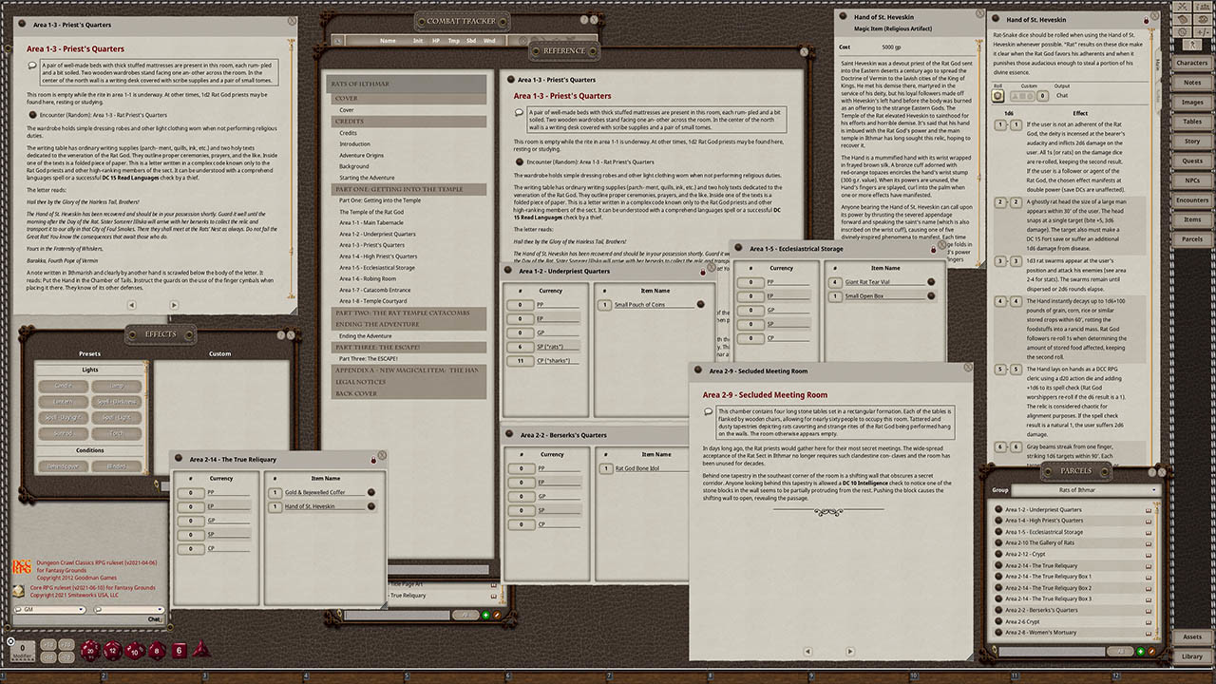Screen dimensions: 1216x684
Task: Select hotkey bank tab 2 at the screen bottom
Action: click(104, 674)
